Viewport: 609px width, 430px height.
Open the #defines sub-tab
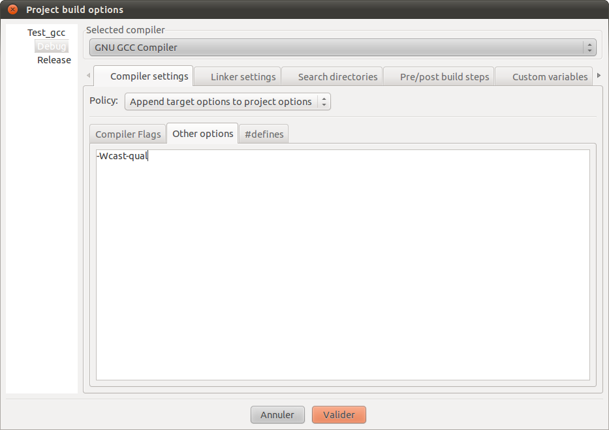pos(264,134)
